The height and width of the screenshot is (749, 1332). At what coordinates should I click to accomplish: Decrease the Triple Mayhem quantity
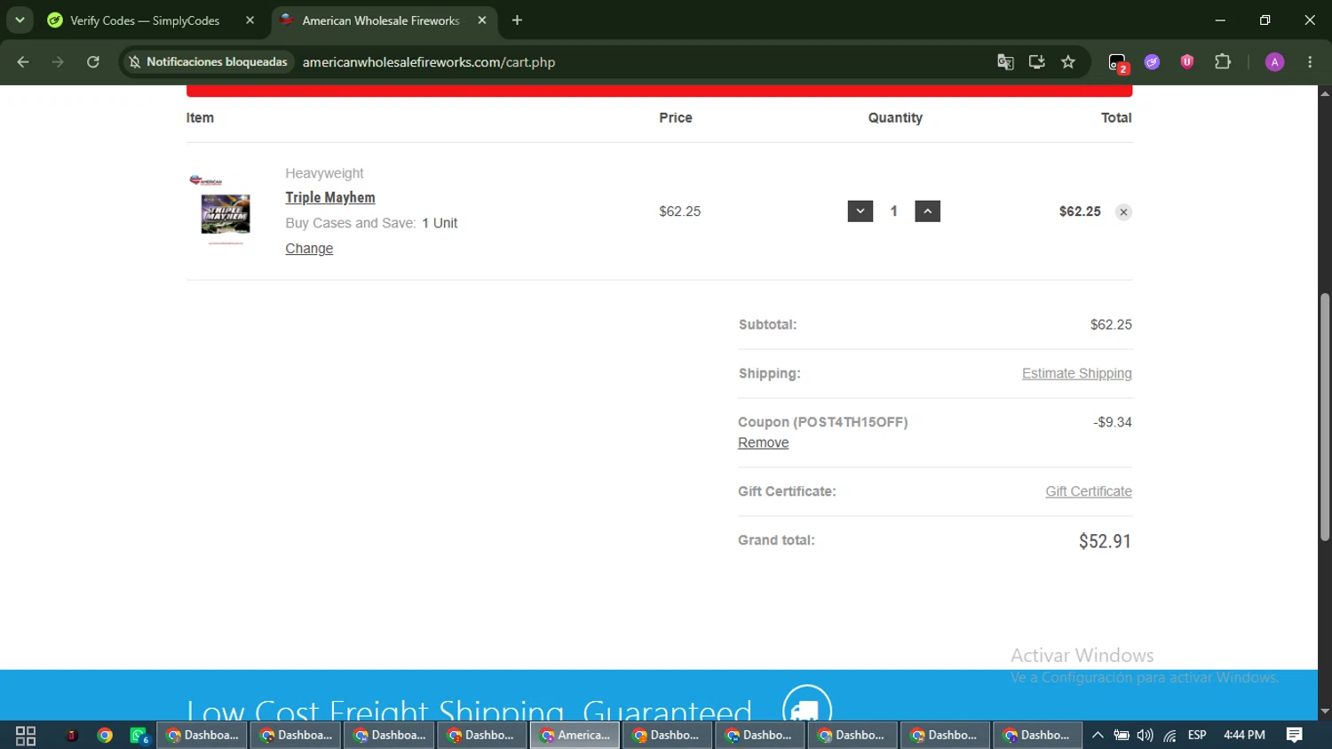[860, 211]
